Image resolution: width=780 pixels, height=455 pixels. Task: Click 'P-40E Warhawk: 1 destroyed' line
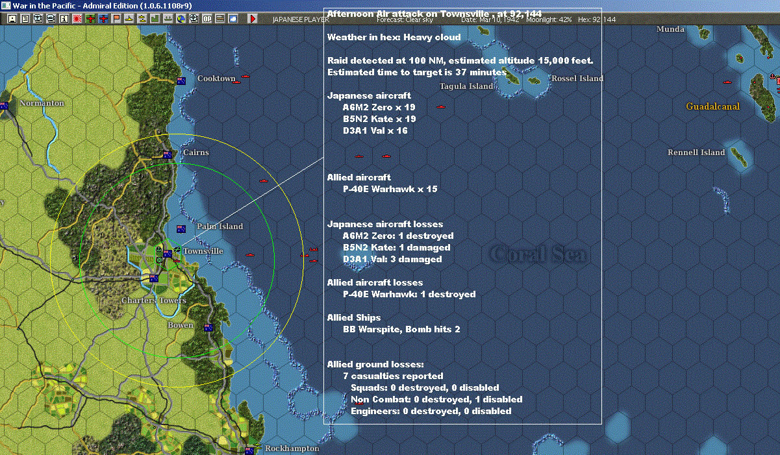pos(409,294)
